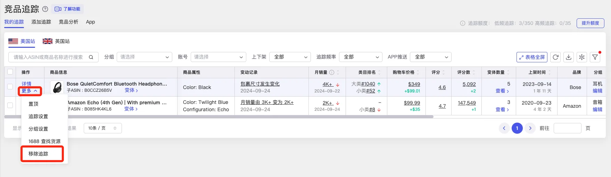611x177 pixels.
Task: Expand 变体 for ASIN B085HK4KL6
Action: 131,109
